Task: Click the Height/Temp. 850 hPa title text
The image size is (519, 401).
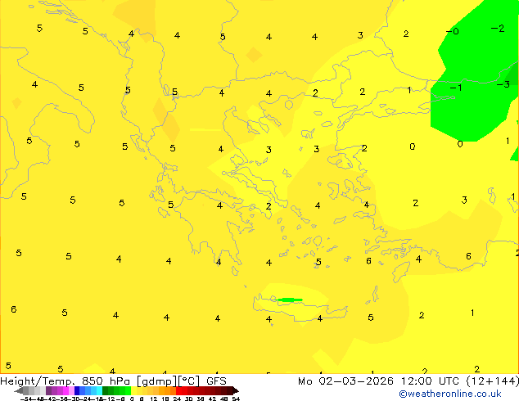Action: point(65,381)
